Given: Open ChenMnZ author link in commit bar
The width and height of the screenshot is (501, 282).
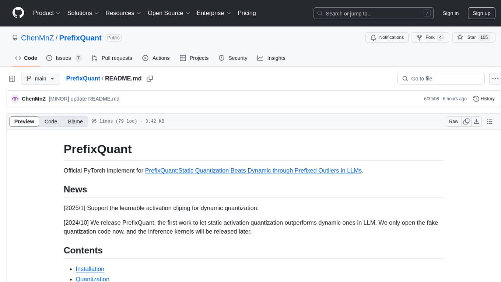Looking at the screenshot, I should pos(34,99).
